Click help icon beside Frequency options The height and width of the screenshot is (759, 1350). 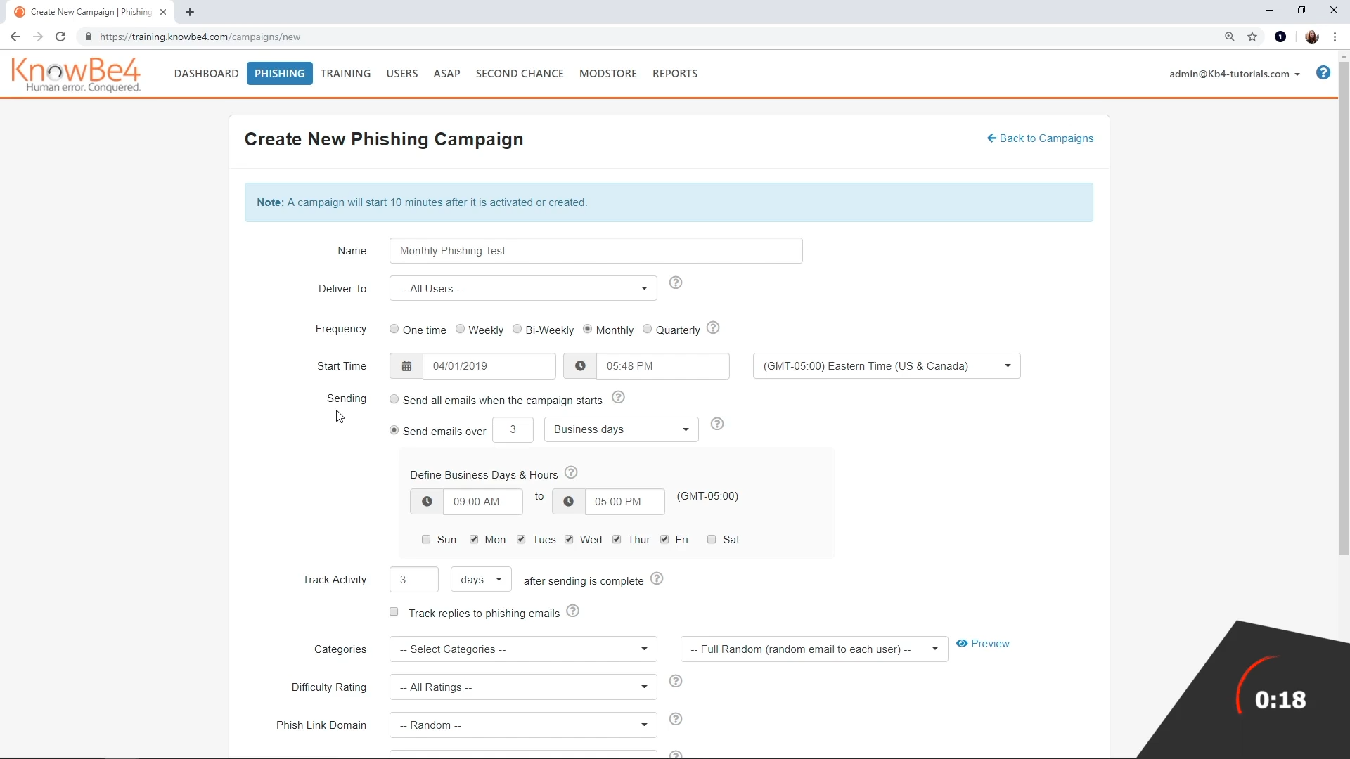point(713,328)
